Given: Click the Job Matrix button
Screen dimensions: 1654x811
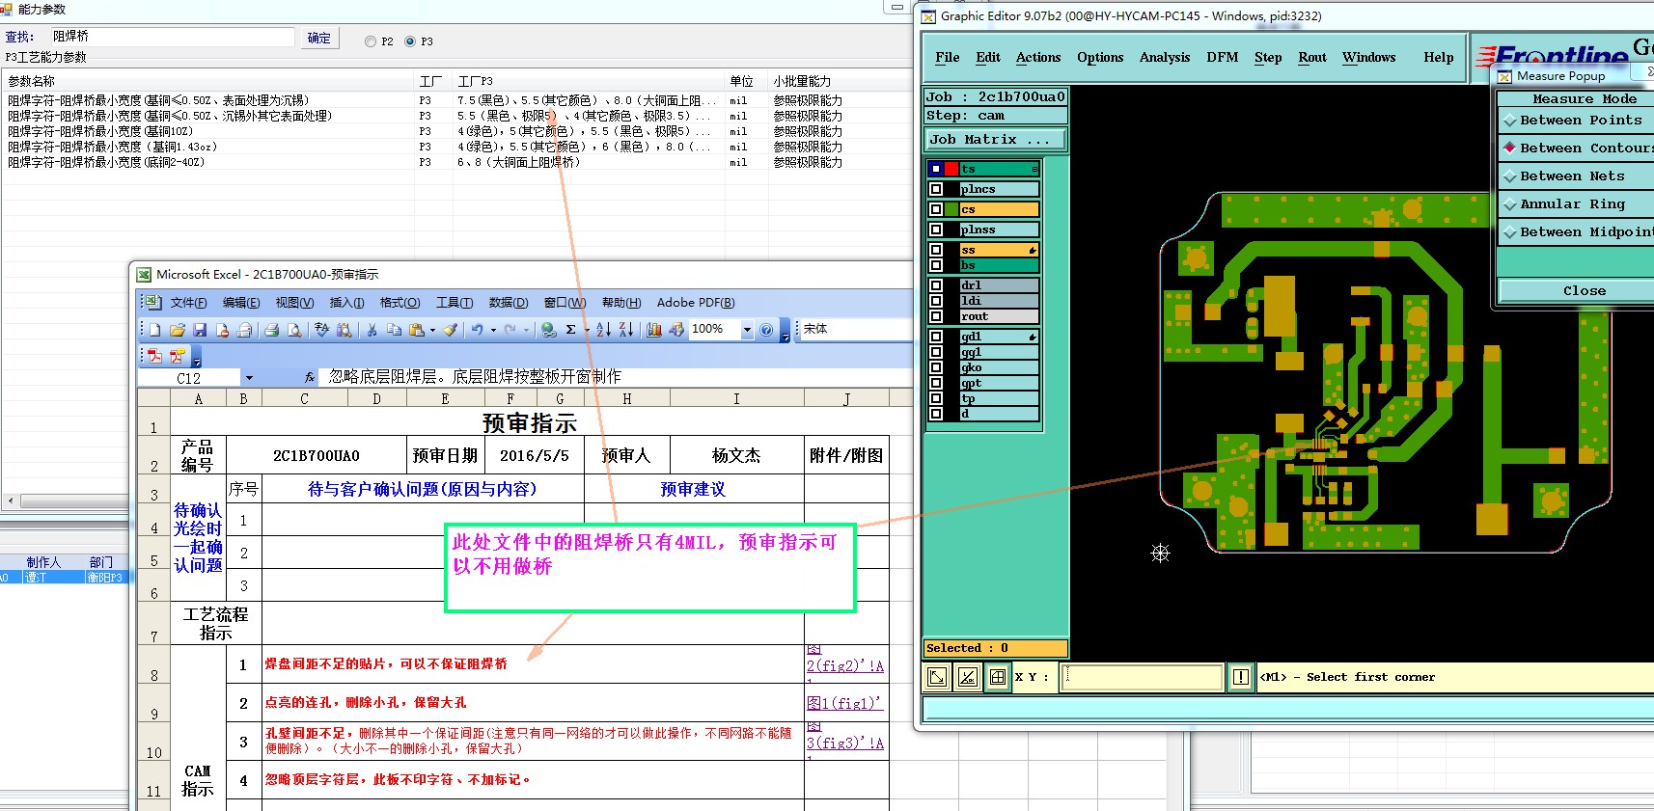Looking at the screenshot, I should [996, 140].
